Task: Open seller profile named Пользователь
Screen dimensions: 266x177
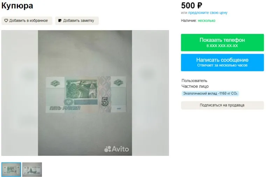Action: 194,81
